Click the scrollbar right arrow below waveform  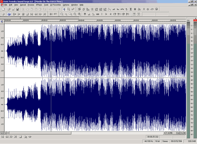(164, 133)
